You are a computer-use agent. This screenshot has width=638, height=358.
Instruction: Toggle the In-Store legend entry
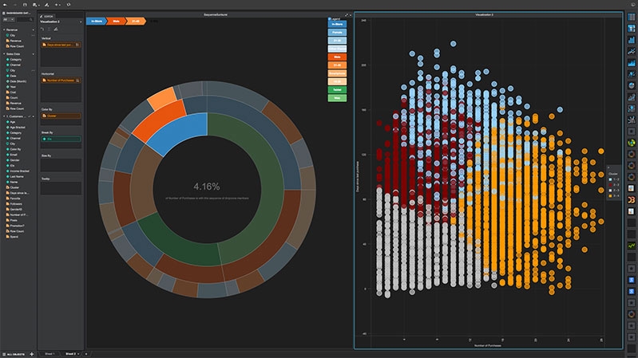coord(337,26)
